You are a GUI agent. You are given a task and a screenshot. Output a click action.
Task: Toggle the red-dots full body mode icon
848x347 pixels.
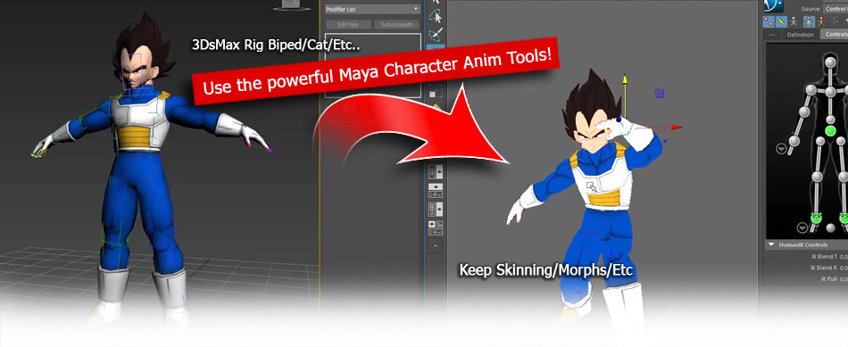[x=769, y=21]
